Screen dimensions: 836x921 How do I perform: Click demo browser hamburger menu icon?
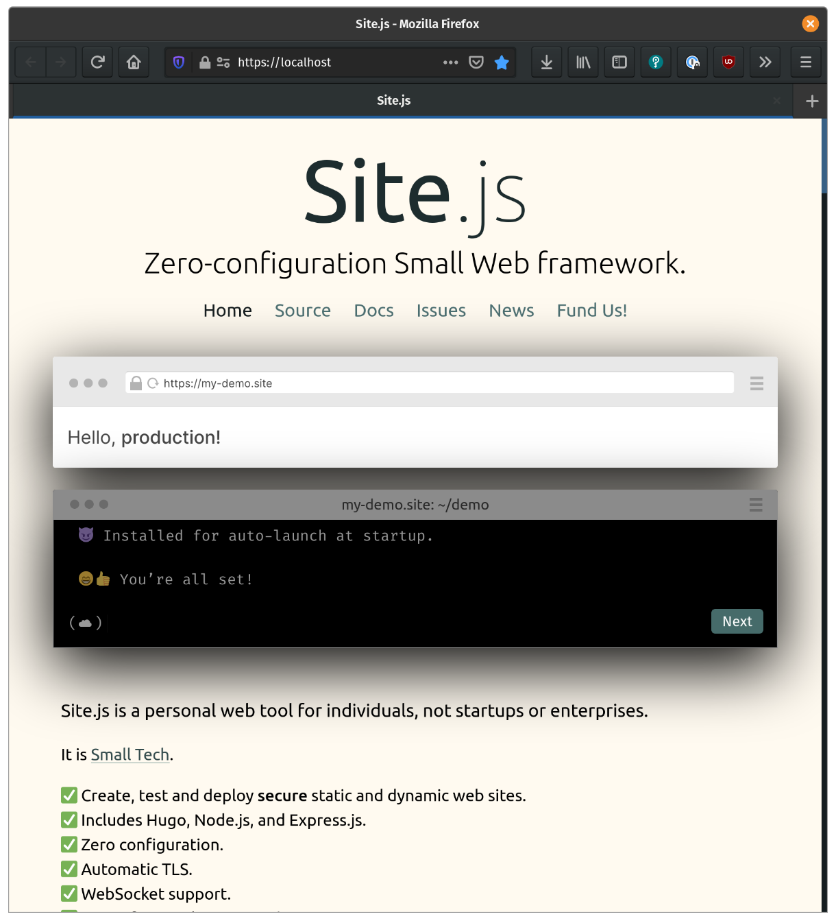pos(757,383)
